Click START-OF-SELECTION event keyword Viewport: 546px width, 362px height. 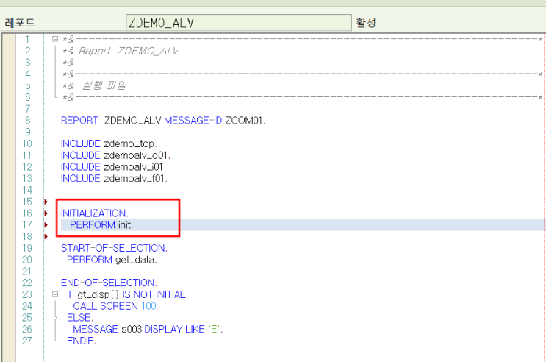[114, 248]
